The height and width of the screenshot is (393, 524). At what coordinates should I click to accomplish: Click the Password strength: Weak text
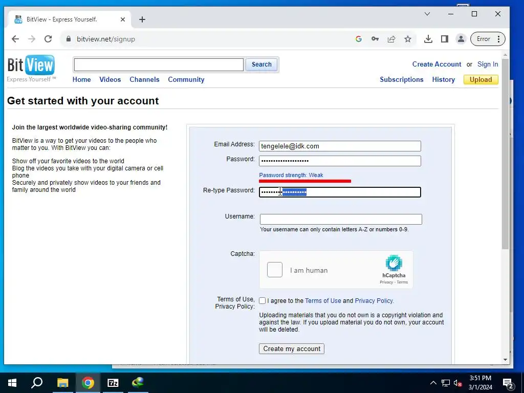[291, 175]
